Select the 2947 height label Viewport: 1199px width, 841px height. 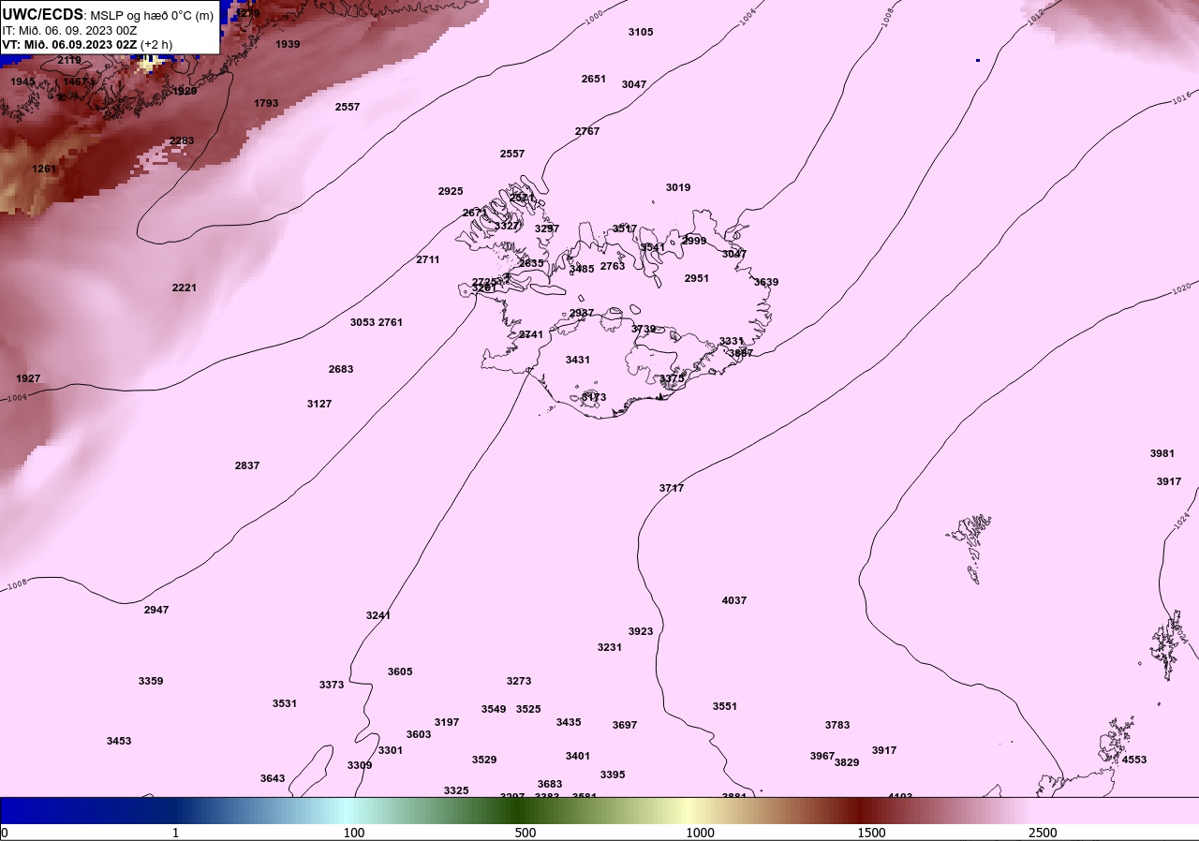pos(156,610)
